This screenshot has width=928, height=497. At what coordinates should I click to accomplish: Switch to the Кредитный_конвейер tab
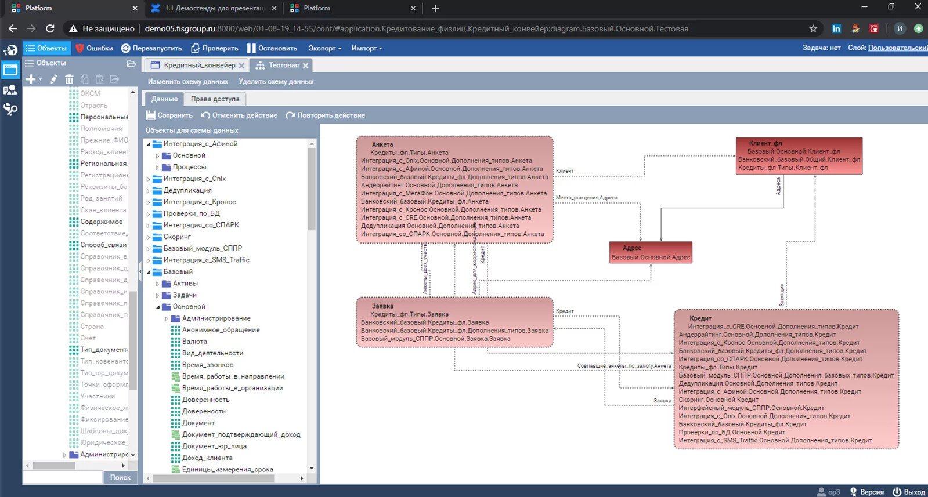[199, 66]
